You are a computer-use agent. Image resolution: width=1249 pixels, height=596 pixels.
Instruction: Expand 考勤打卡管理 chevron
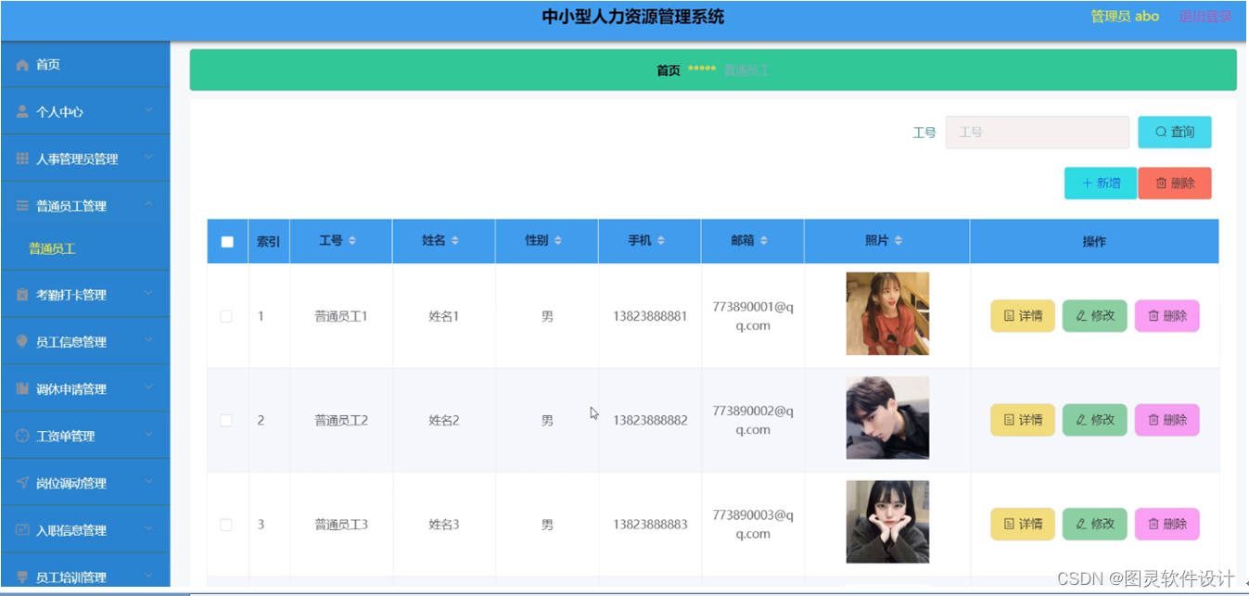(148, 295)
